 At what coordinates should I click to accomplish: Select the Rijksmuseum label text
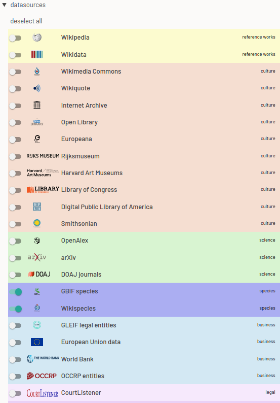pos(81,156)
